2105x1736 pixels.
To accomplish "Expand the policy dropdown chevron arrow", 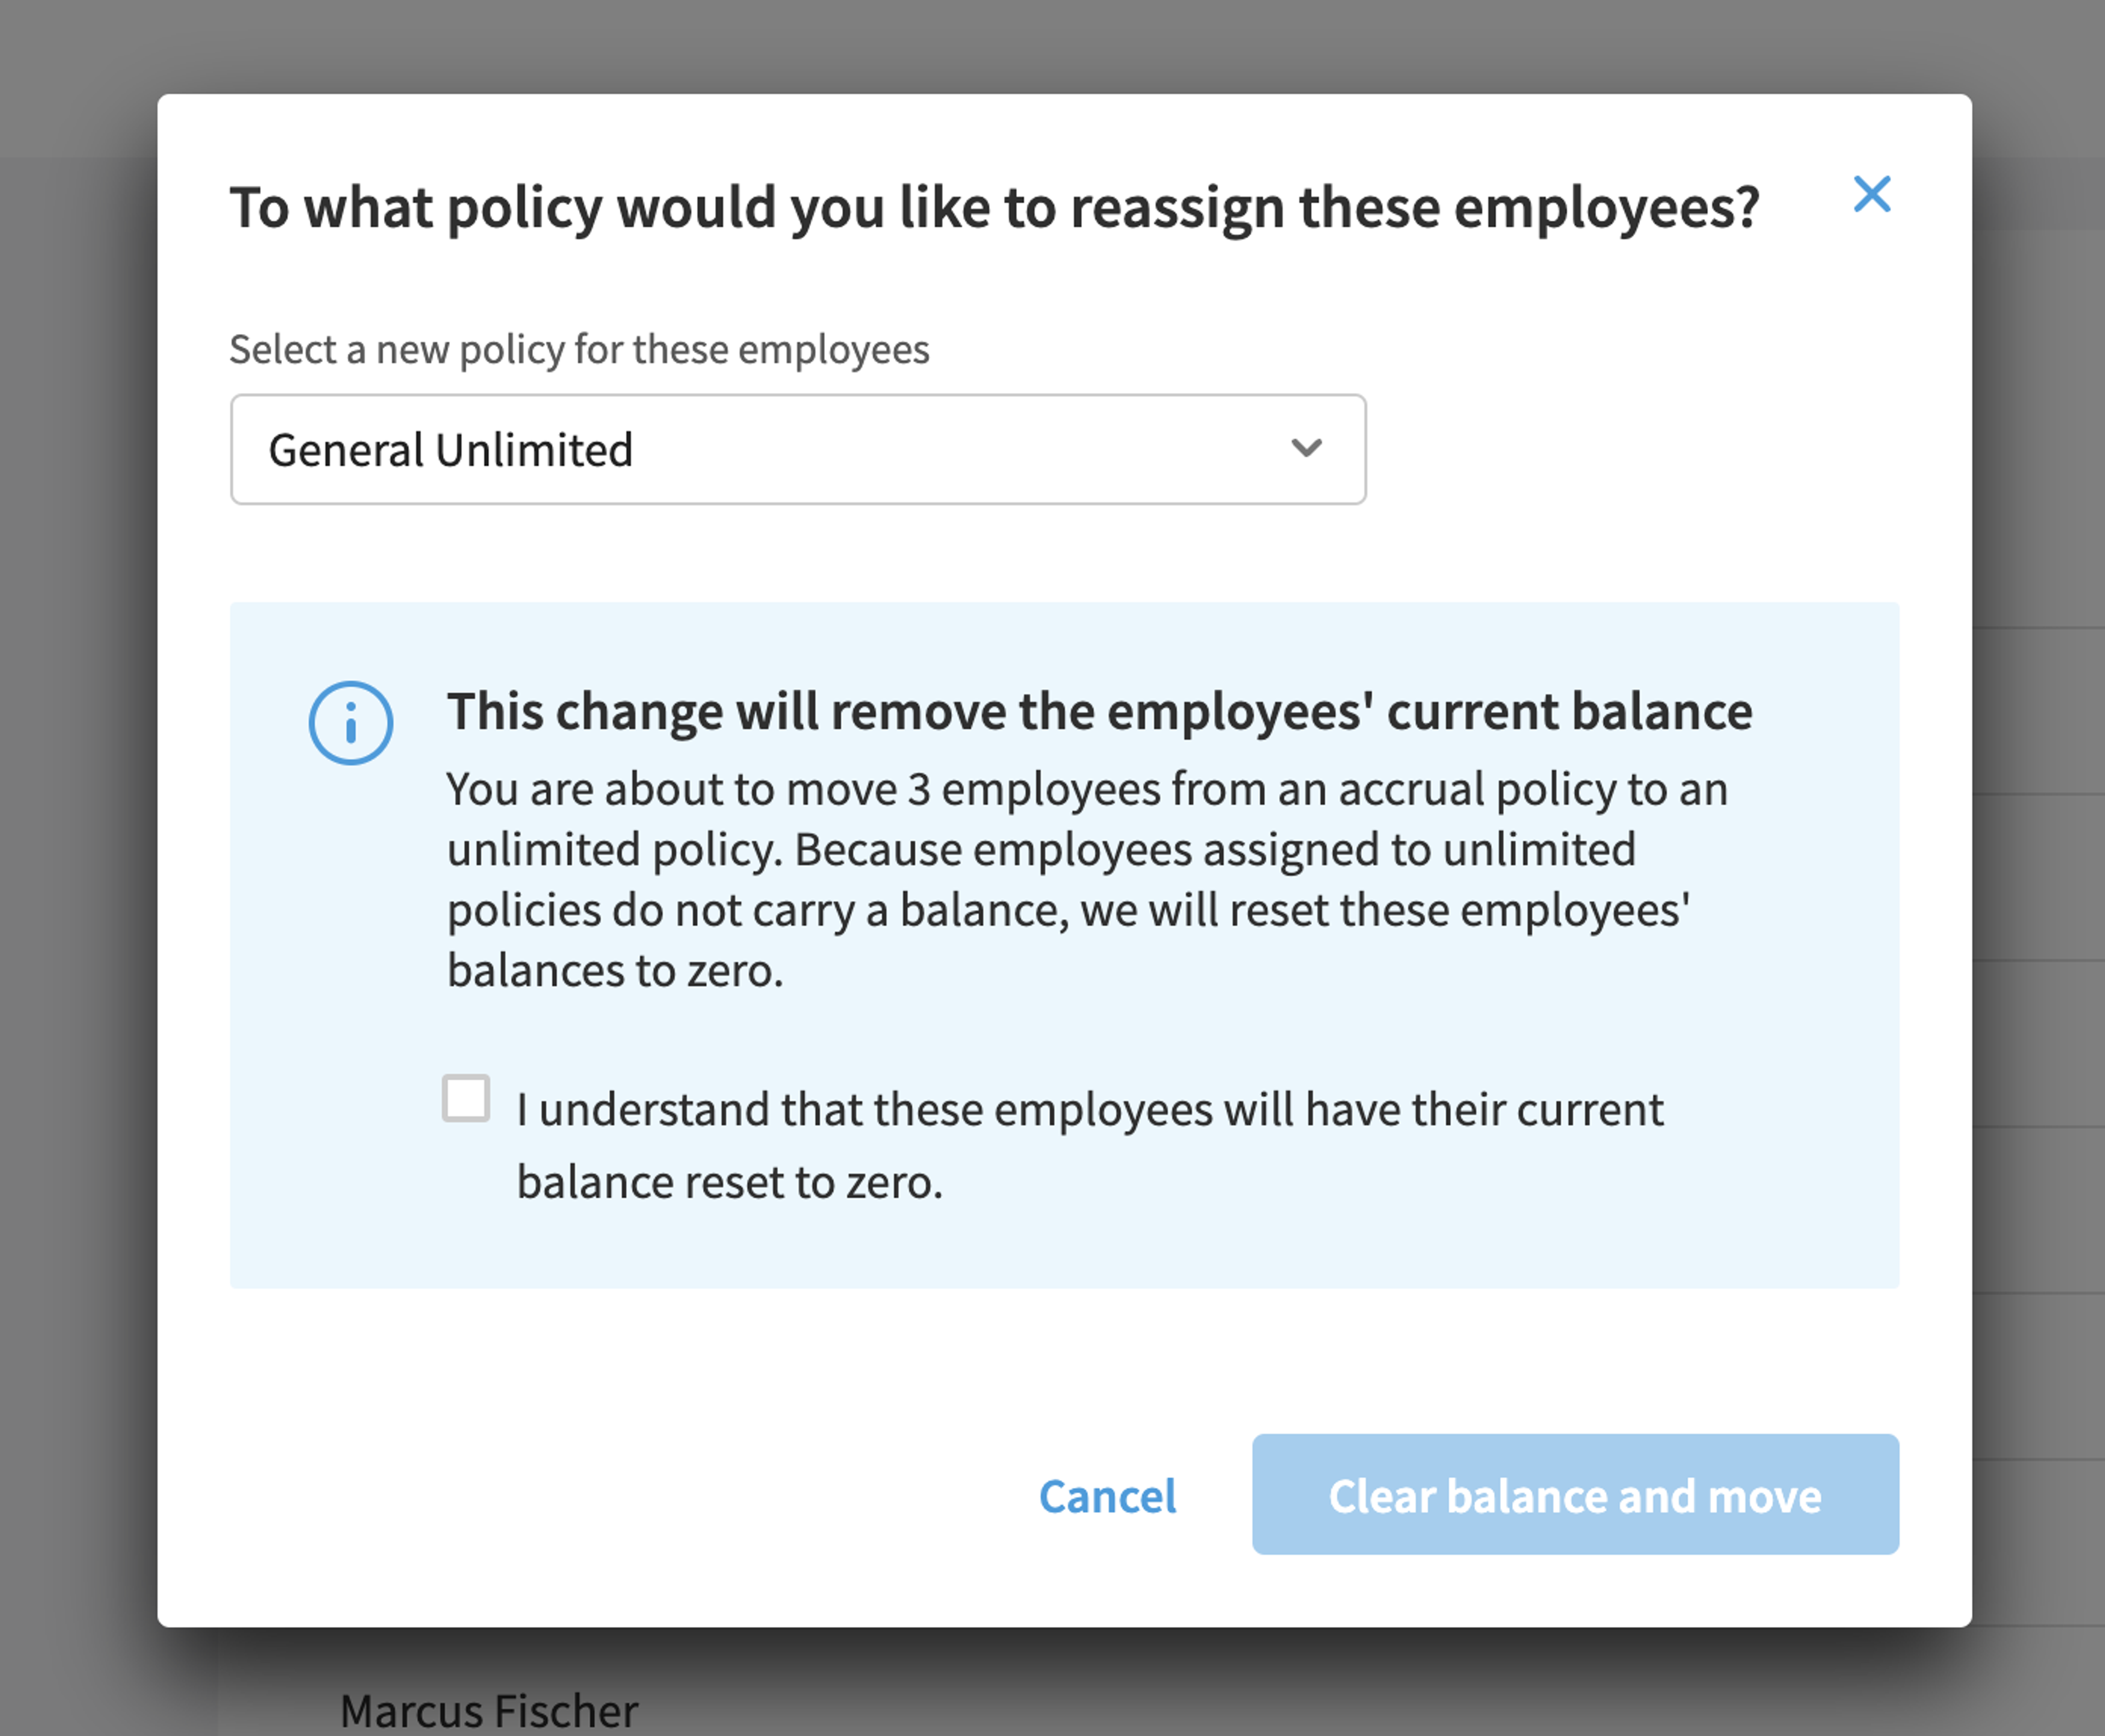I will click(1306, 448).
